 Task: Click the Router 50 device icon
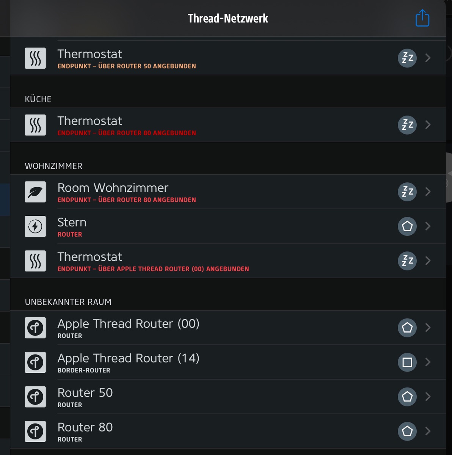(35, 397)
